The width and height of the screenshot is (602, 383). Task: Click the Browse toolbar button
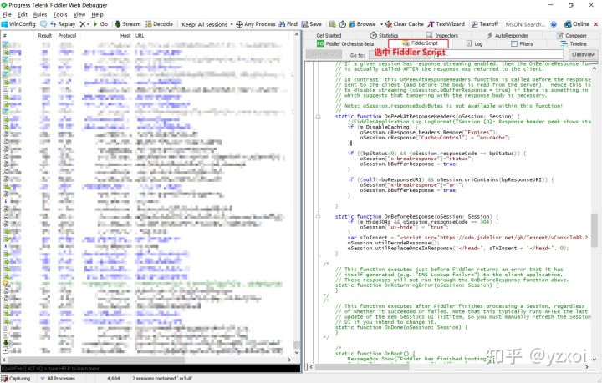point(362,23)
